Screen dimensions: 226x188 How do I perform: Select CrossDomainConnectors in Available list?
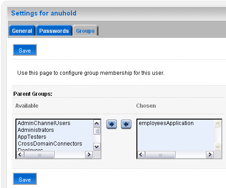pyautogui.click(x=50, y=144)
